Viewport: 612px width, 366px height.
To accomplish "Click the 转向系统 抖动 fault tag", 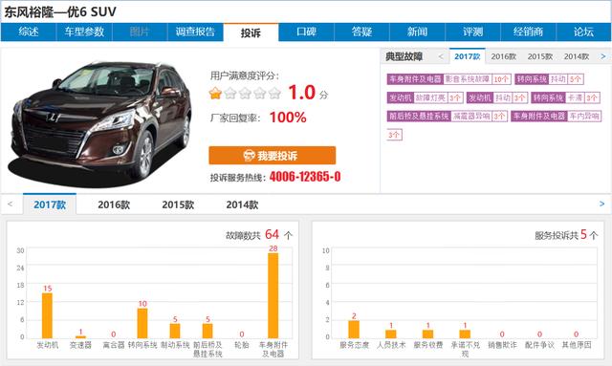I will click(549, 79).
